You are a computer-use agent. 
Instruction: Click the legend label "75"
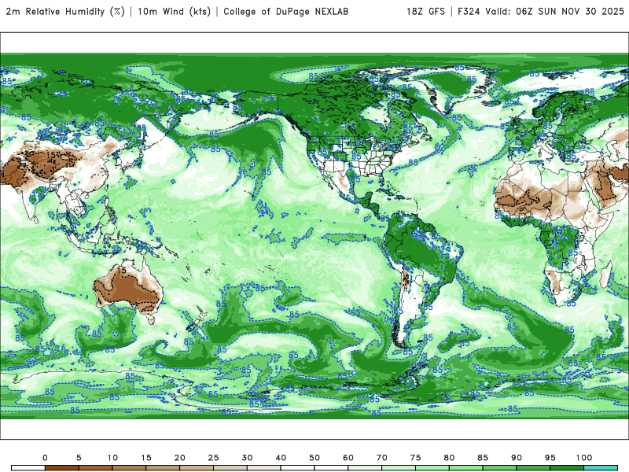click(416, 458)
